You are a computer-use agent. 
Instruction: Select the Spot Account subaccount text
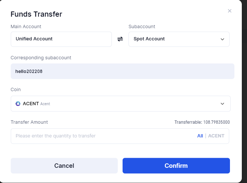pos(149,39)
